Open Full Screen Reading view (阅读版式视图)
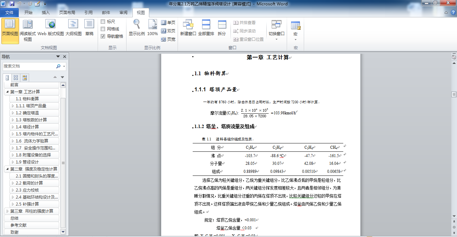 pos(28,31)
